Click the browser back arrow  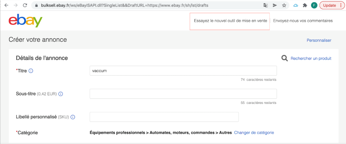tap(6, 5)
